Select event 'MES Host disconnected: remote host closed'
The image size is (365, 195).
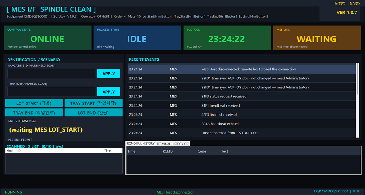pos(242,69)
